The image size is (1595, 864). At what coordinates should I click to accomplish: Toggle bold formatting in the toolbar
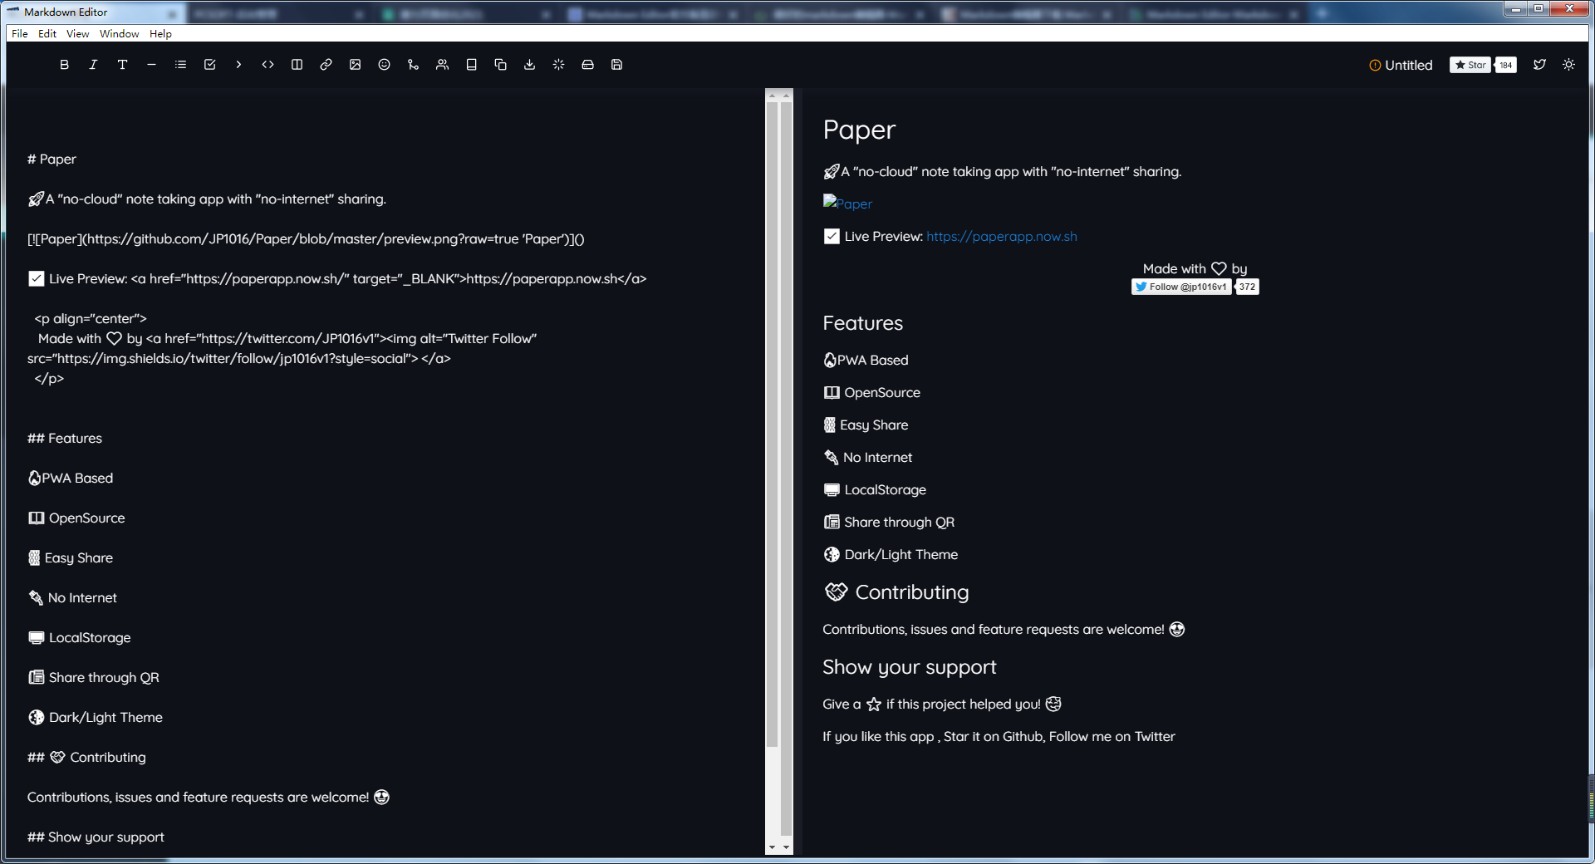coord(64,65)
